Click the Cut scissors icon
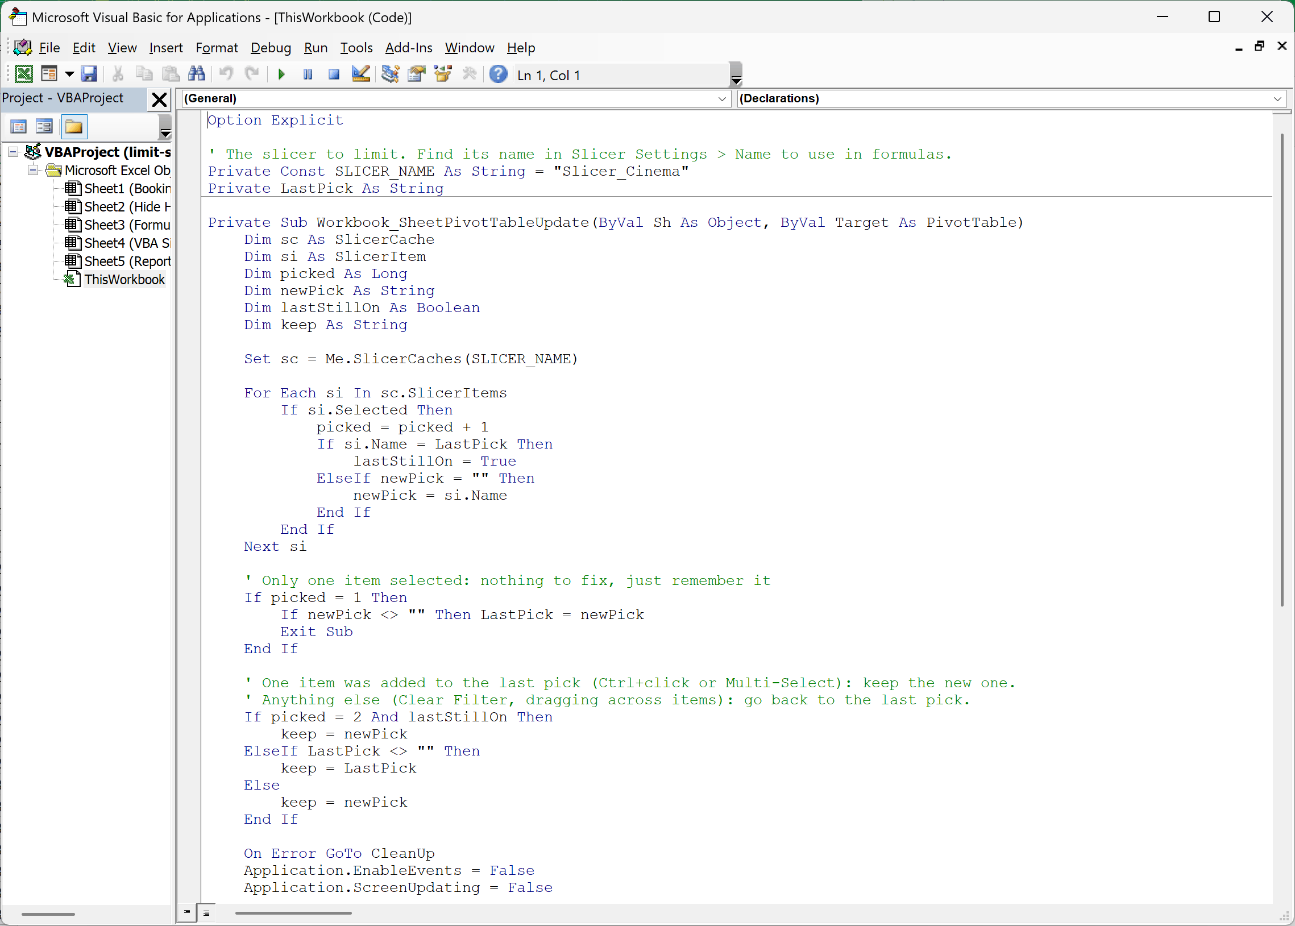 click(x=118, y=74)
